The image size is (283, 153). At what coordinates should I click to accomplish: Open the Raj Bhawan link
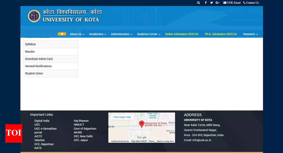pos(81,121)
